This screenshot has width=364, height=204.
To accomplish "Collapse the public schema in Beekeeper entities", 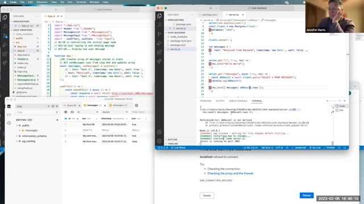I will (17, 125).
